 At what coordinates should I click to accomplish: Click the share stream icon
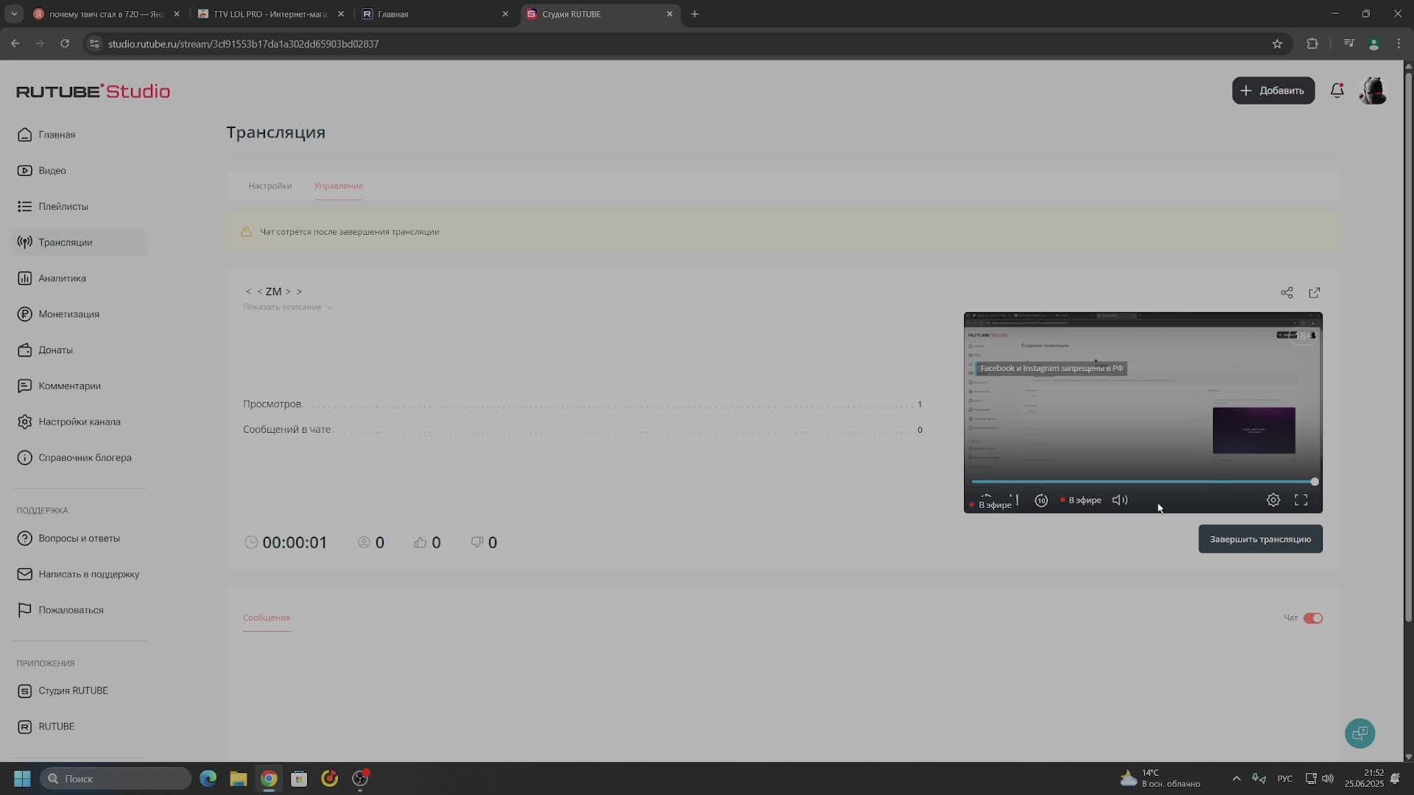coord(1287,293)
